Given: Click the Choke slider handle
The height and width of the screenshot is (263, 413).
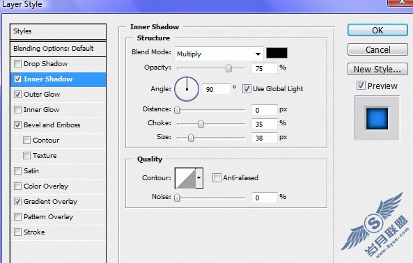Looking at the screenshot, I should click(201, 124).
